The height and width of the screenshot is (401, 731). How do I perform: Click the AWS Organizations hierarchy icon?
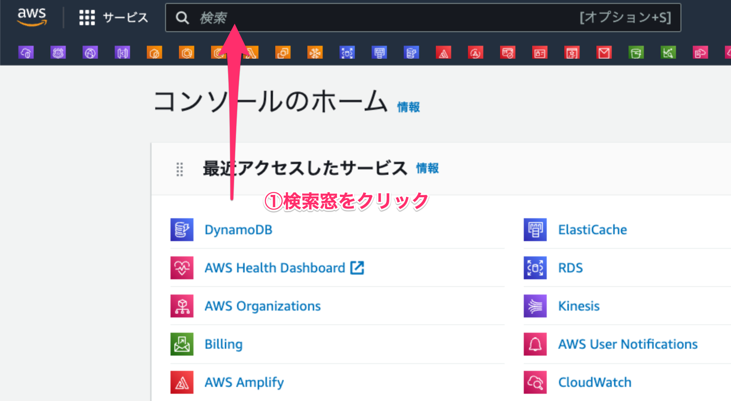click(182, 306)
